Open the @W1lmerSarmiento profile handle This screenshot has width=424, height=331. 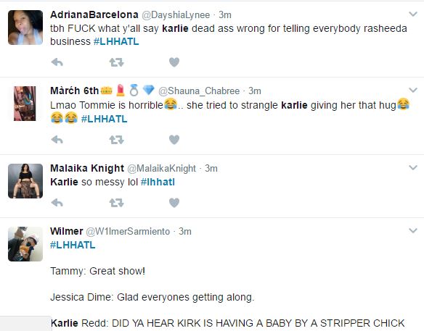128,232
